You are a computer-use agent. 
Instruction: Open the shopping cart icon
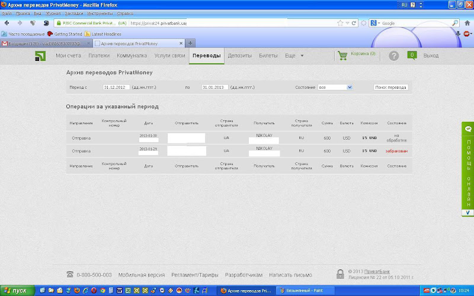[x=342, y=56]
